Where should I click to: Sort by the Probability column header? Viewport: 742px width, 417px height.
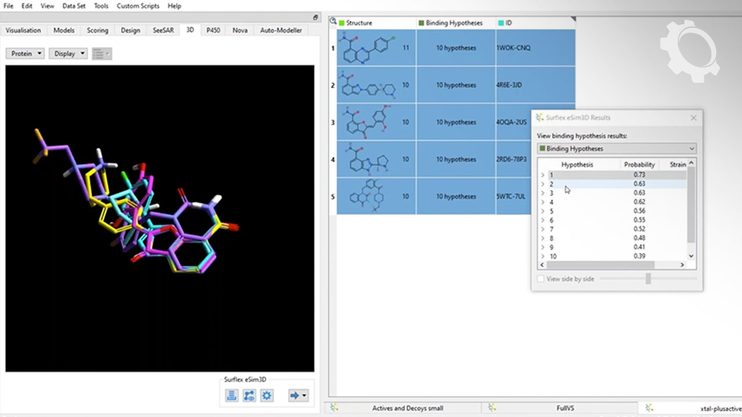(x=639, y=164)
